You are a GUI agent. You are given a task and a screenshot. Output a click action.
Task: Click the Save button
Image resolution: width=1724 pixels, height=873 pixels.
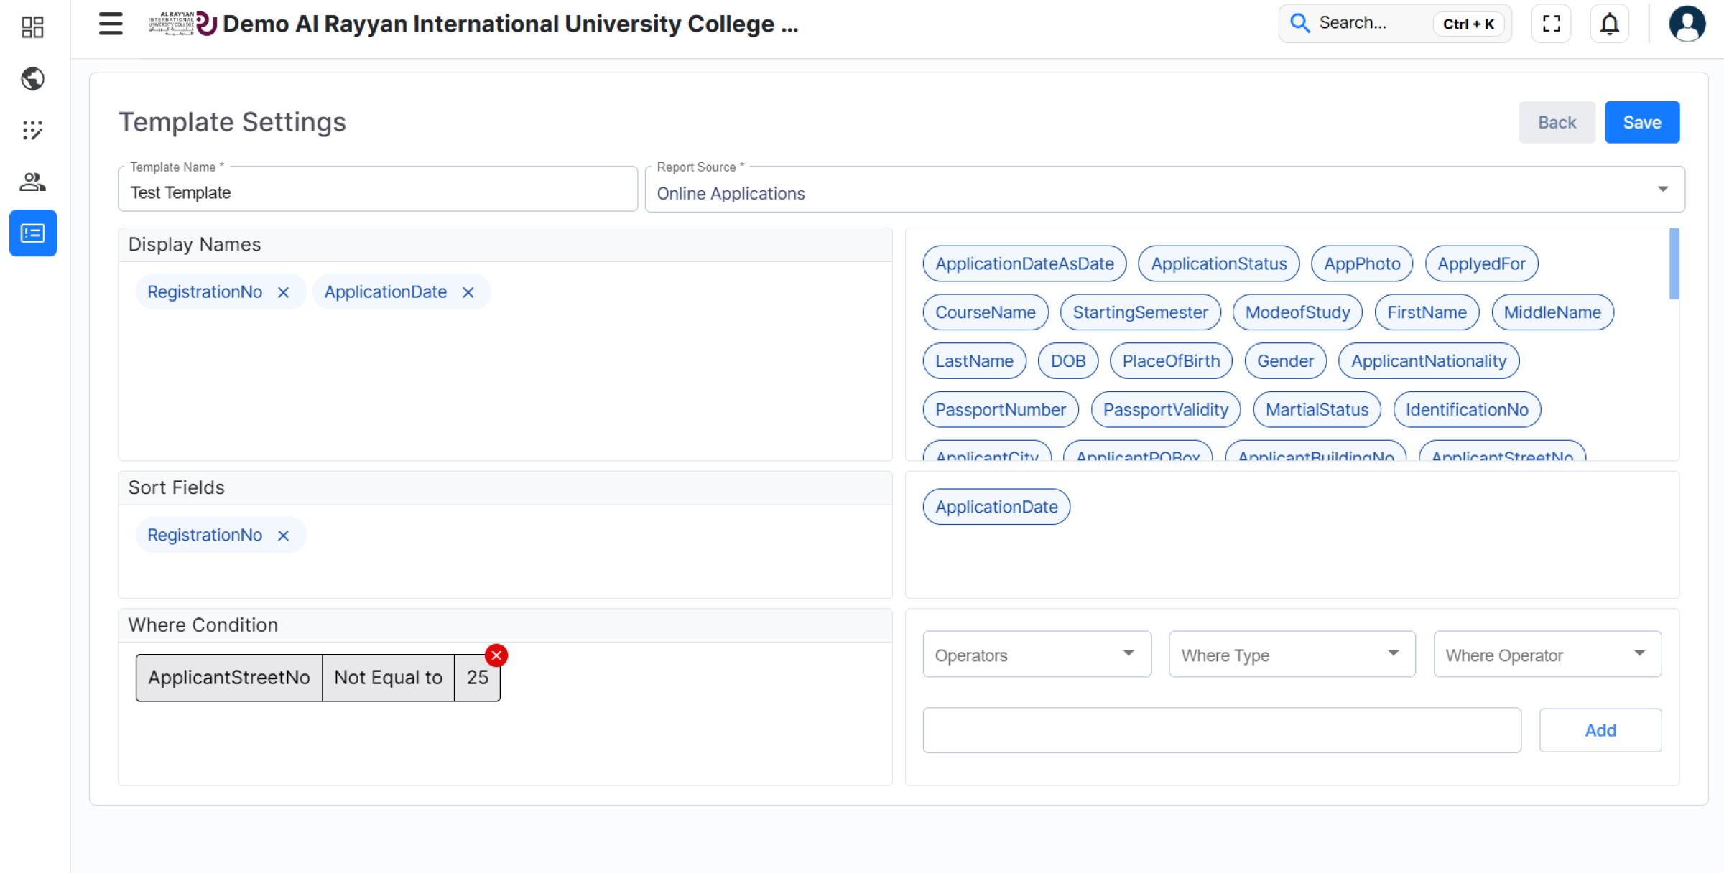(1641, 123)
